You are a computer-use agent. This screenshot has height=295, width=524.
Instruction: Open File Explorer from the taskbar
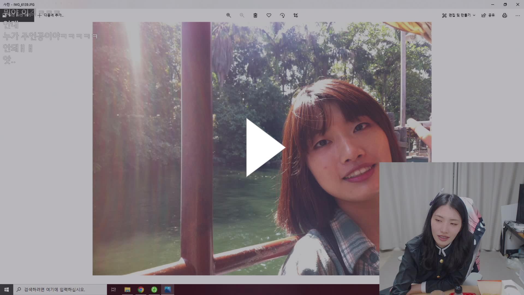click(127, 290)
